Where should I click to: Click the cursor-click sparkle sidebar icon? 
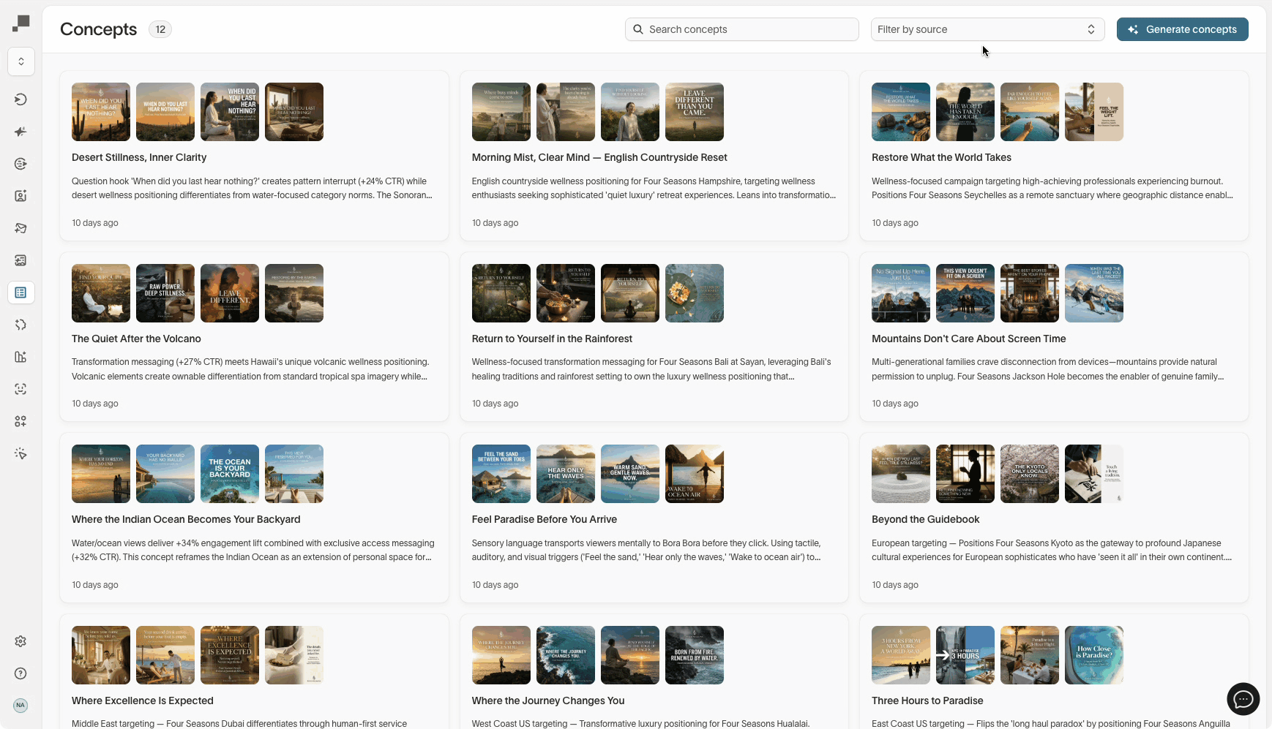pos(20,453)
